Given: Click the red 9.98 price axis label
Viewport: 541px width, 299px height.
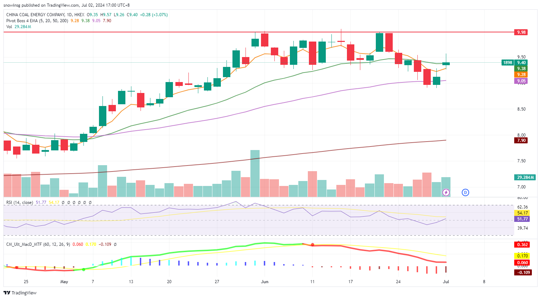Looking at the screenshot, I should tap(521, 32).
